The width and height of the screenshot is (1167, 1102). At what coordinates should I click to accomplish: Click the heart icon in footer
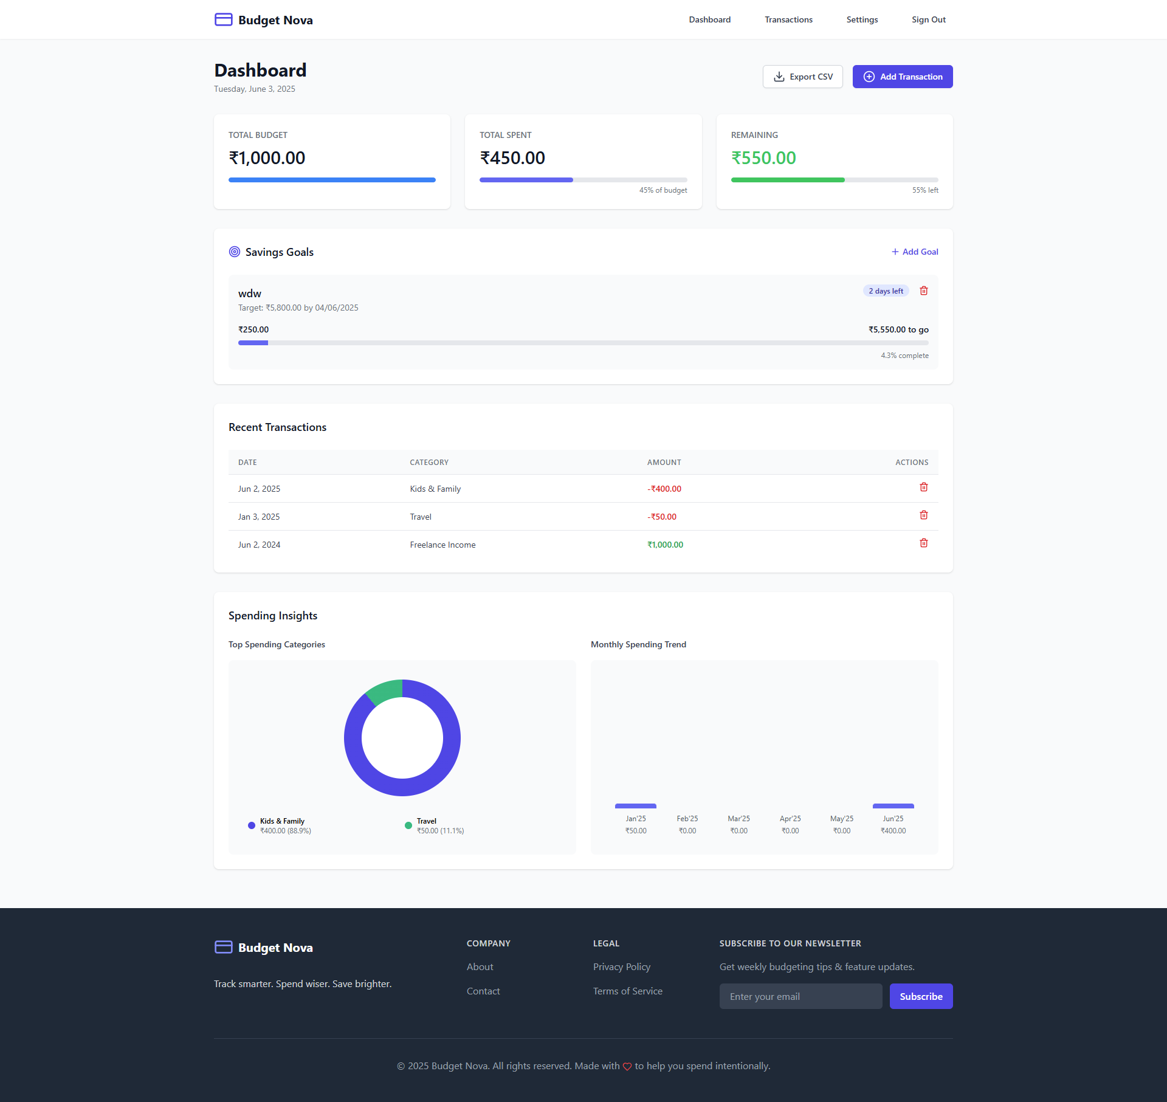627,1066
